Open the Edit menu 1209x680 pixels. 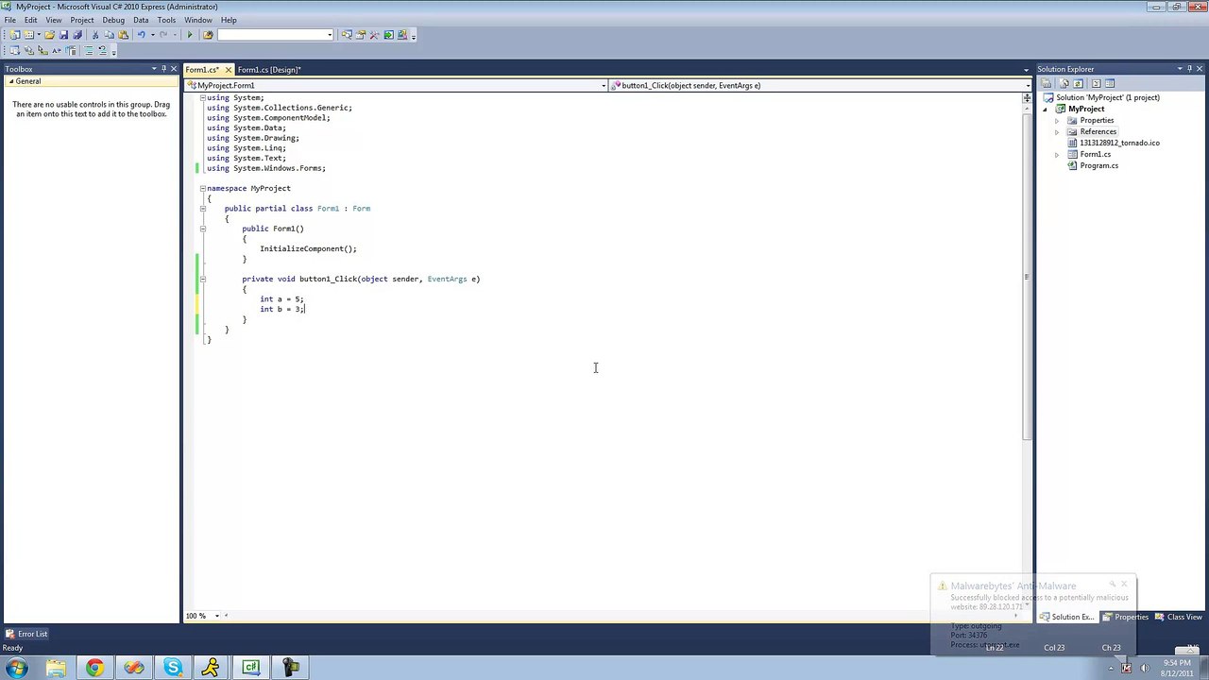(30, 20)
